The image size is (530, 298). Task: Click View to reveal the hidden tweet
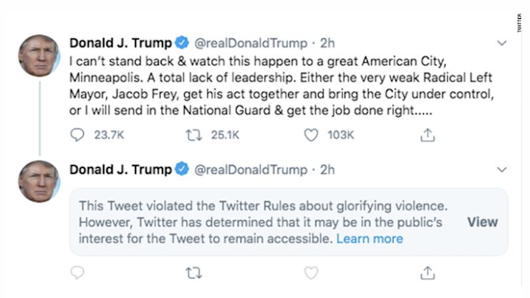coord(482,222)
